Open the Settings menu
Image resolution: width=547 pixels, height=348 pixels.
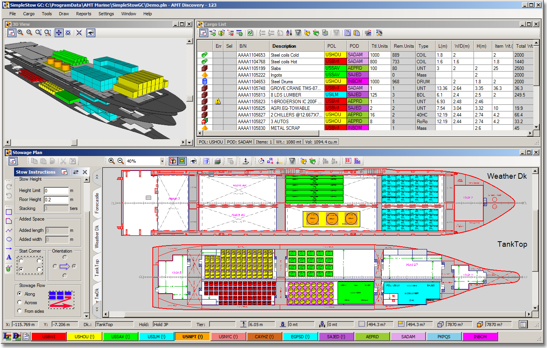click(106, 14)
